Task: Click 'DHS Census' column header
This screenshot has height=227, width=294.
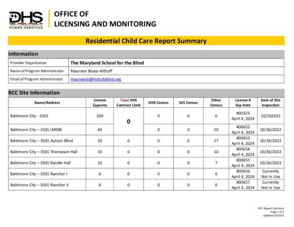Action: coord(158,103)
